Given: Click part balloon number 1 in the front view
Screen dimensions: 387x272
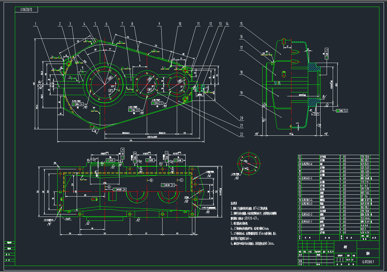Looking at the screenshot, I should point(35,23).
